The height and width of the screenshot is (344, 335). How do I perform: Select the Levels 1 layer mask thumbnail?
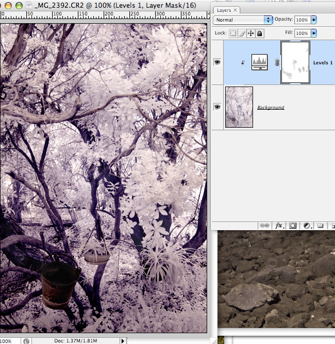294,63
